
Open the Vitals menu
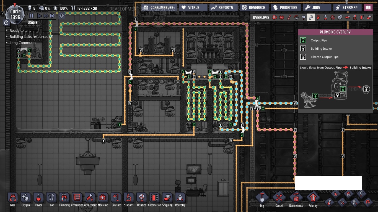pos(193,7)
